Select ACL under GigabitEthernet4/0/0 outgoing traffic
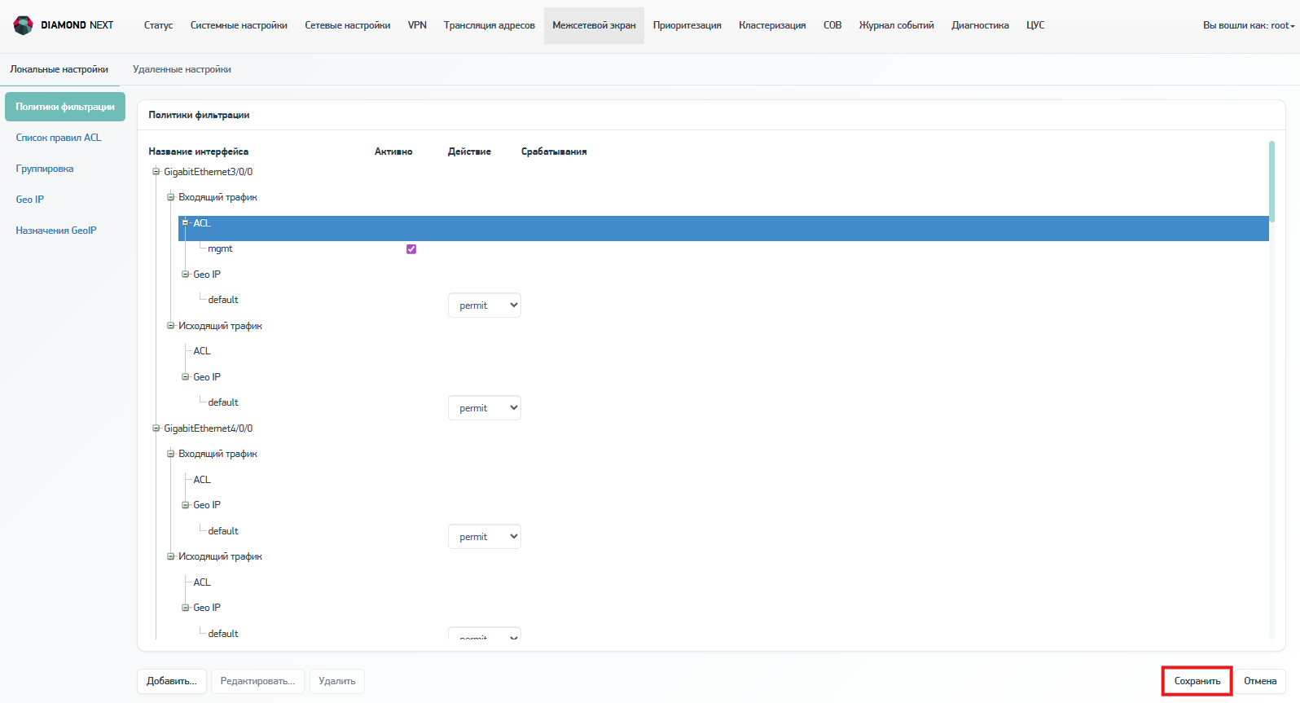 202,582
